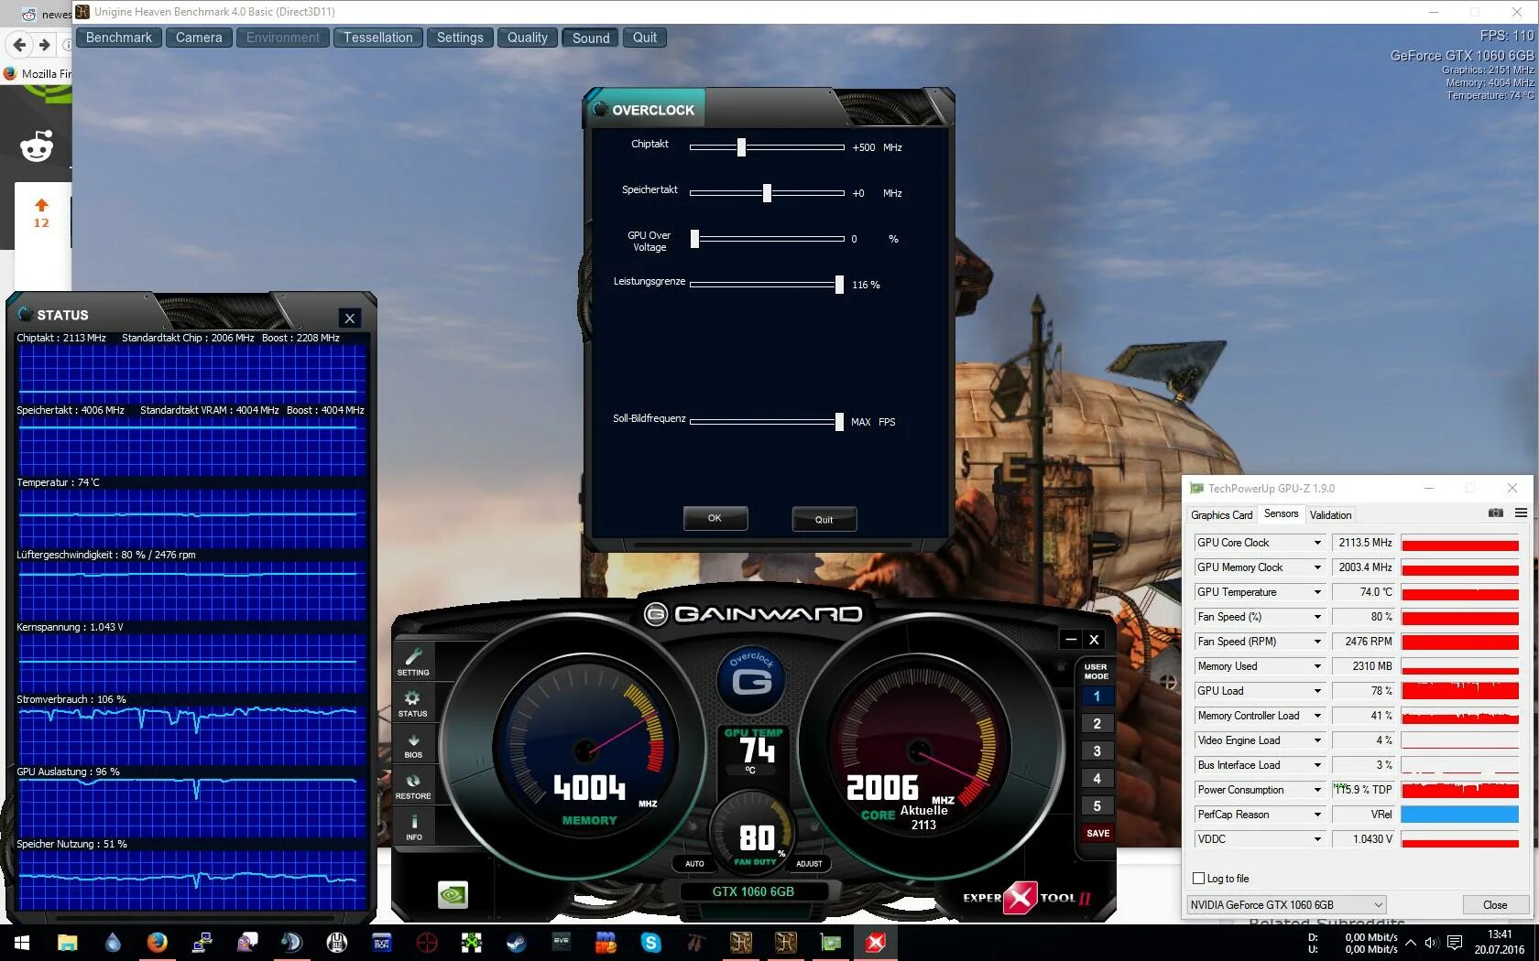This screenshot has height=961, width=1539.
Task: Open PerfCap Reason sensor dropdown
Action: click(1317, 815)
